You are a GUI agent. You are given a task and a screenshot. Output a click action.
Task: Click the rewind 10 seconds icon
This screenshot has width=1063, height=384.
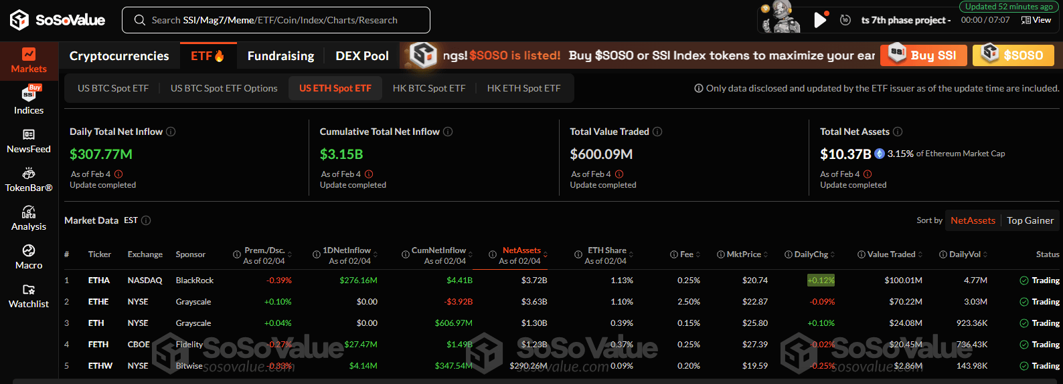845,20
